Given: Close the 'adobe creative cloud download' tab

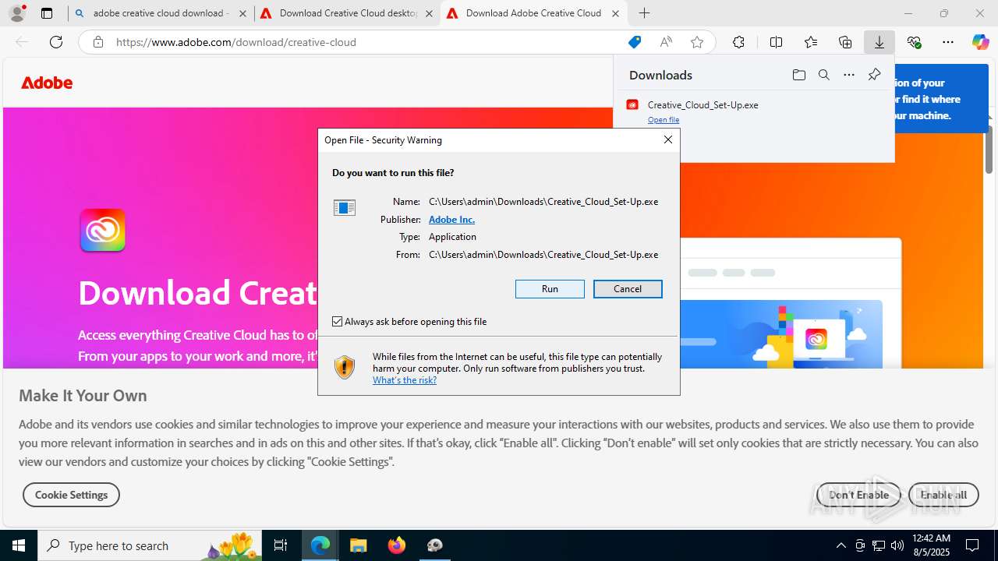Looking at the screenshot, I should click(242, 13).
